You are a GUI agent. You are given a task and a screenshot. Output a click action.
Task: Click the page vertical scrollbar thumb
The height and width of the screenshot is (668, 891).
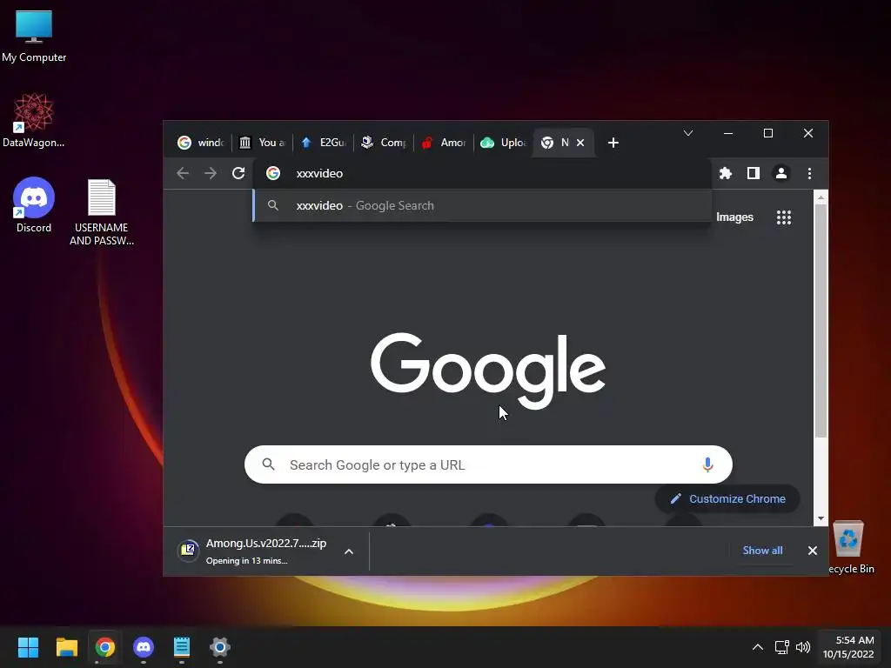point(821,321)
